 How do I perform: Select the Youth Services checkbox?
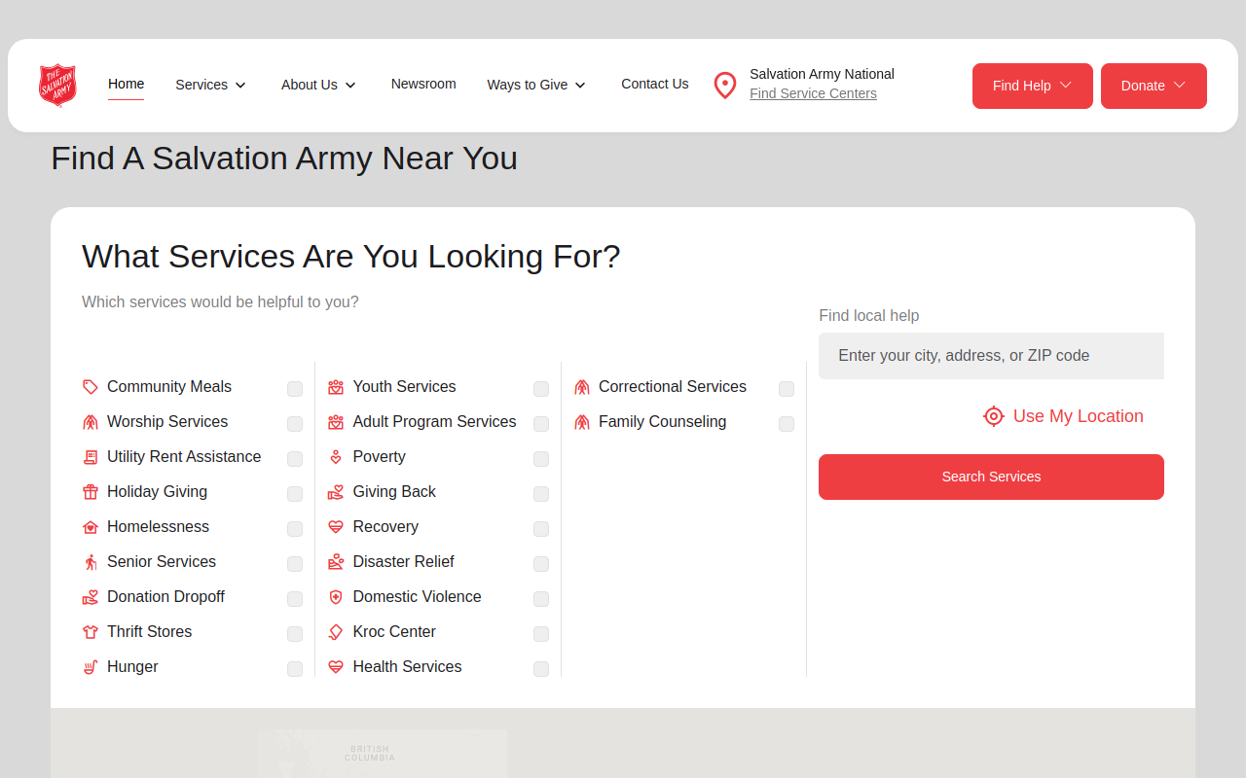point(541,389)
